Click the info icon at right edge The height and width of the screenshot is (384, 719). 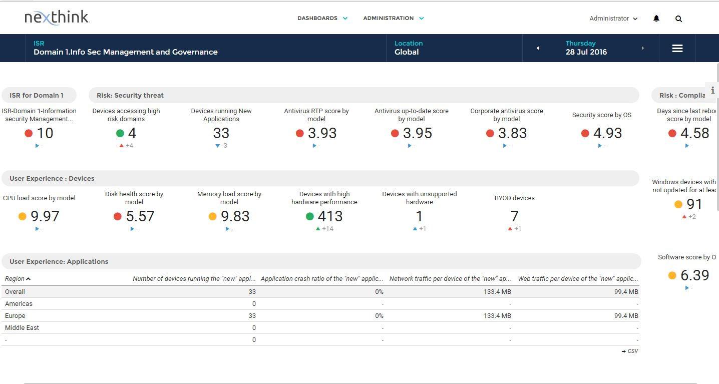click(712, 91)
